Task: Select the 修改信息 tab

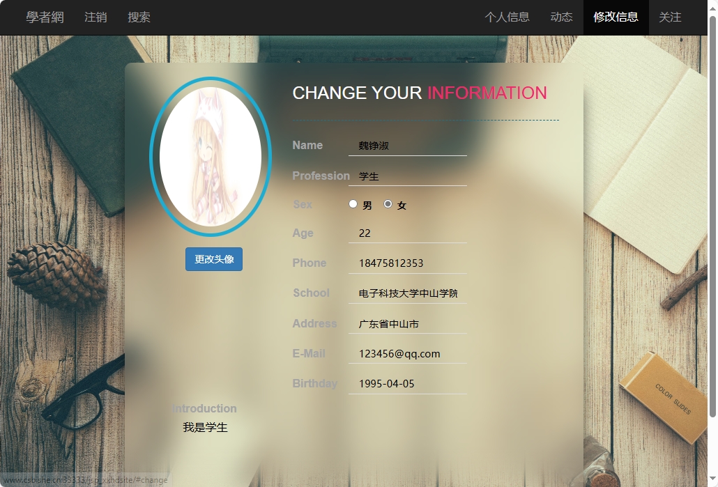Action: pyautogui.click(x=616, y=17)
